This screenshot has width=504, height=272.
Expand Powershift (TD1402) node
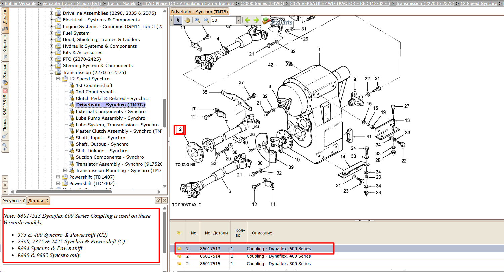click(58, 183)
